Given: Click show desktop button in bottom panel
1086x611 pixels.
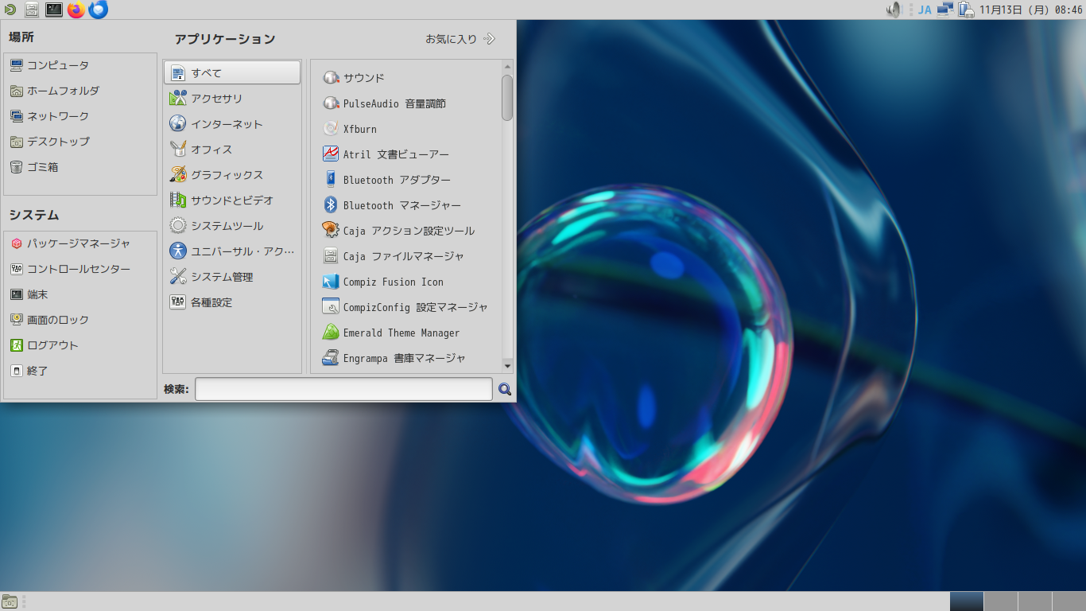Looking at the screenshot, I should [x=10, y=601].
